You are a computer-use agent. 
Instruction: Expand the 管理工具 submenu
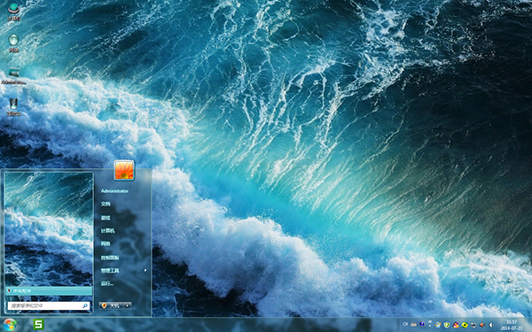point(123,270)
